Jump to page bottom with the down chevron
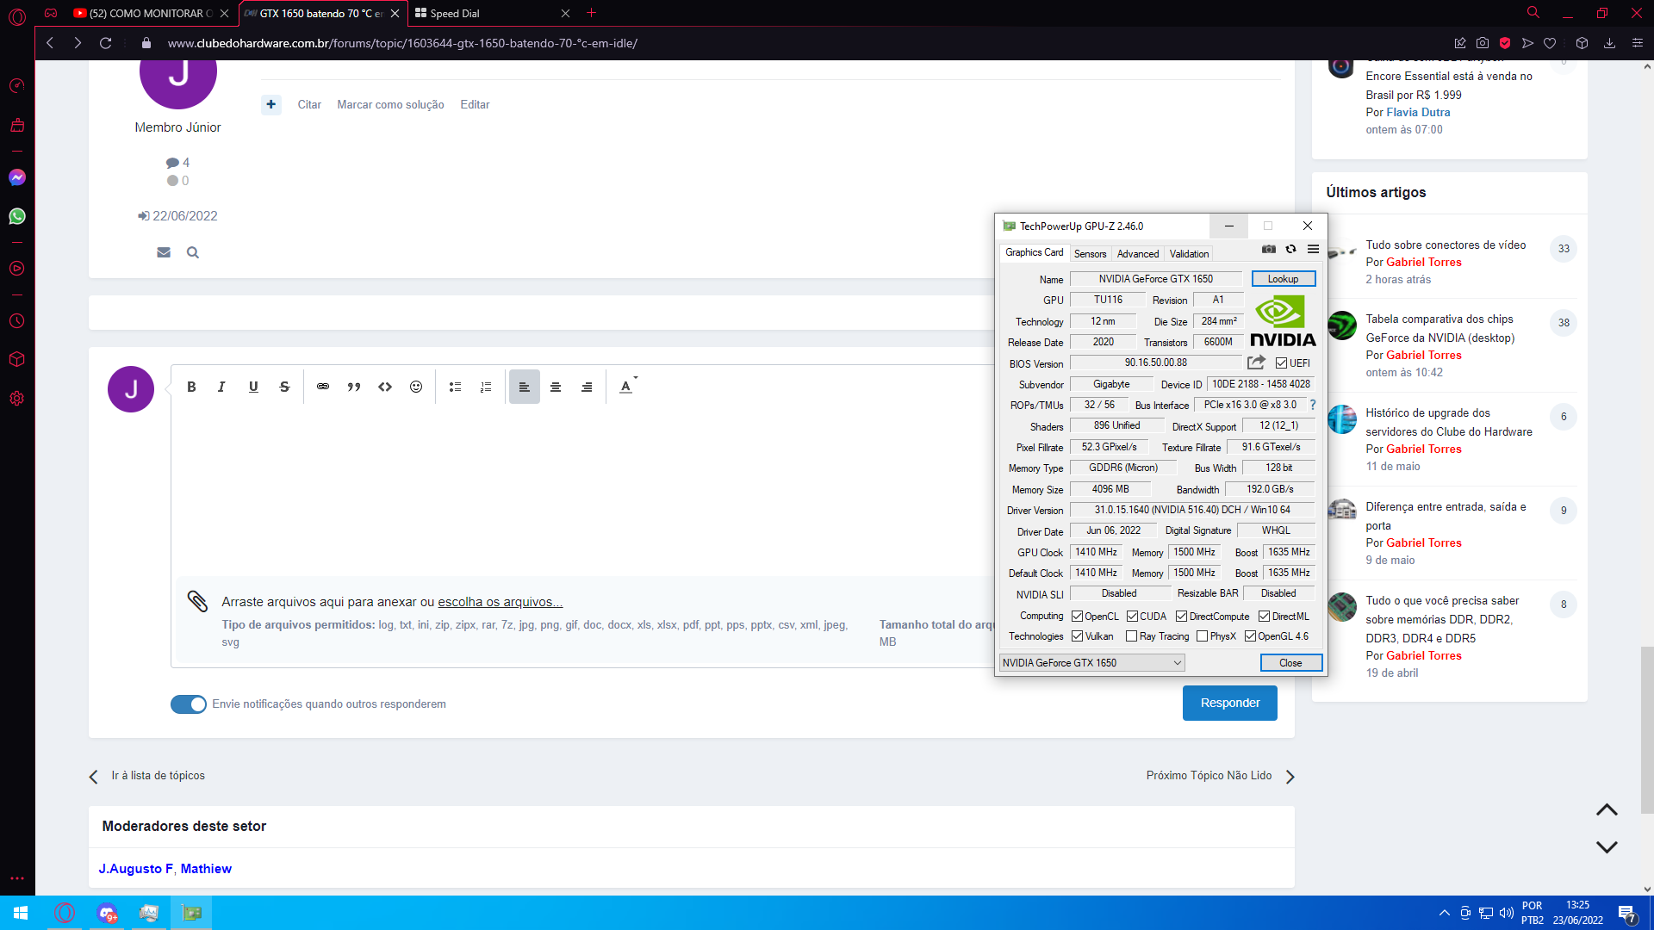This screenshot has height=930, width=1654. click(x=1607, y=846)
